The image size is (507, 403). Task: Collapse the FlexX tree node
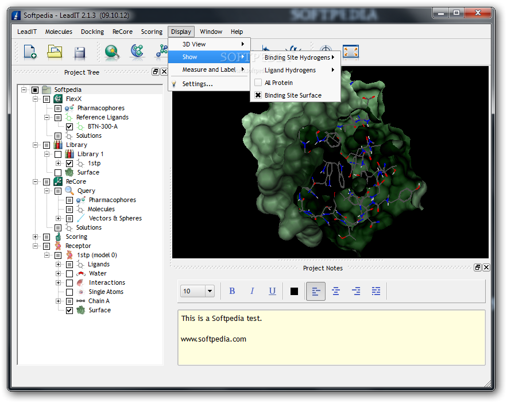pos(35,99)
